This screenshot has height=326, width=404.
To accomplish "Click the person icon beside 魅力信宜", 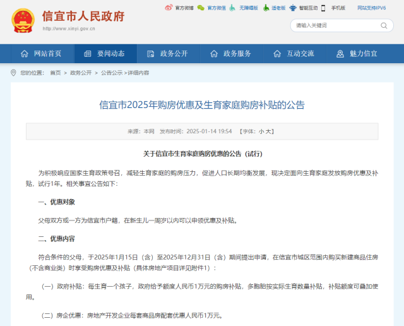I will tap(340, 54).
